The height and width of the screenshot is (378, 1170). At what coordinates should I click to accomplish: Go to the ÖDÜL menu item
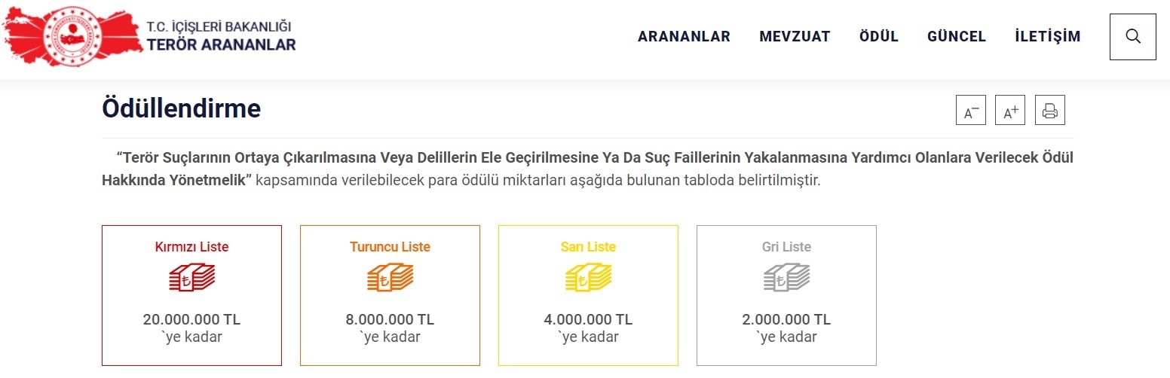[x=879, y=37]
